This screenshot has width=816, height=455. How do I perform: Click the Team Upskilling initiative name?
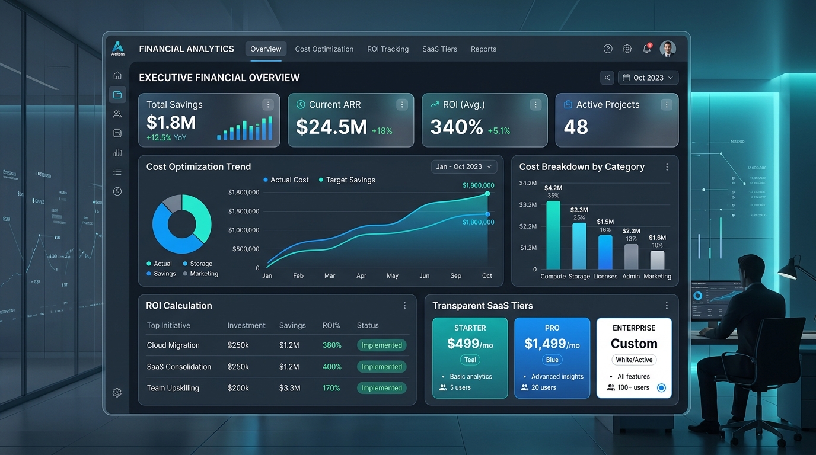pos(173,388)
